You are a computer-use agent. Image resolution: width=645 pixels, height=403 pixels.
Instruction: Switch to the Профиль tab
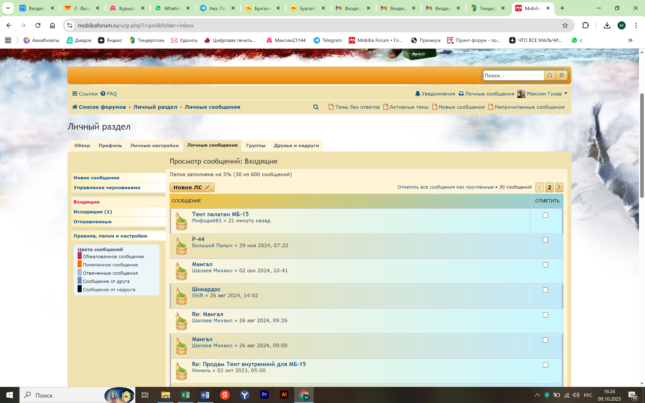[x=110, y=145]
